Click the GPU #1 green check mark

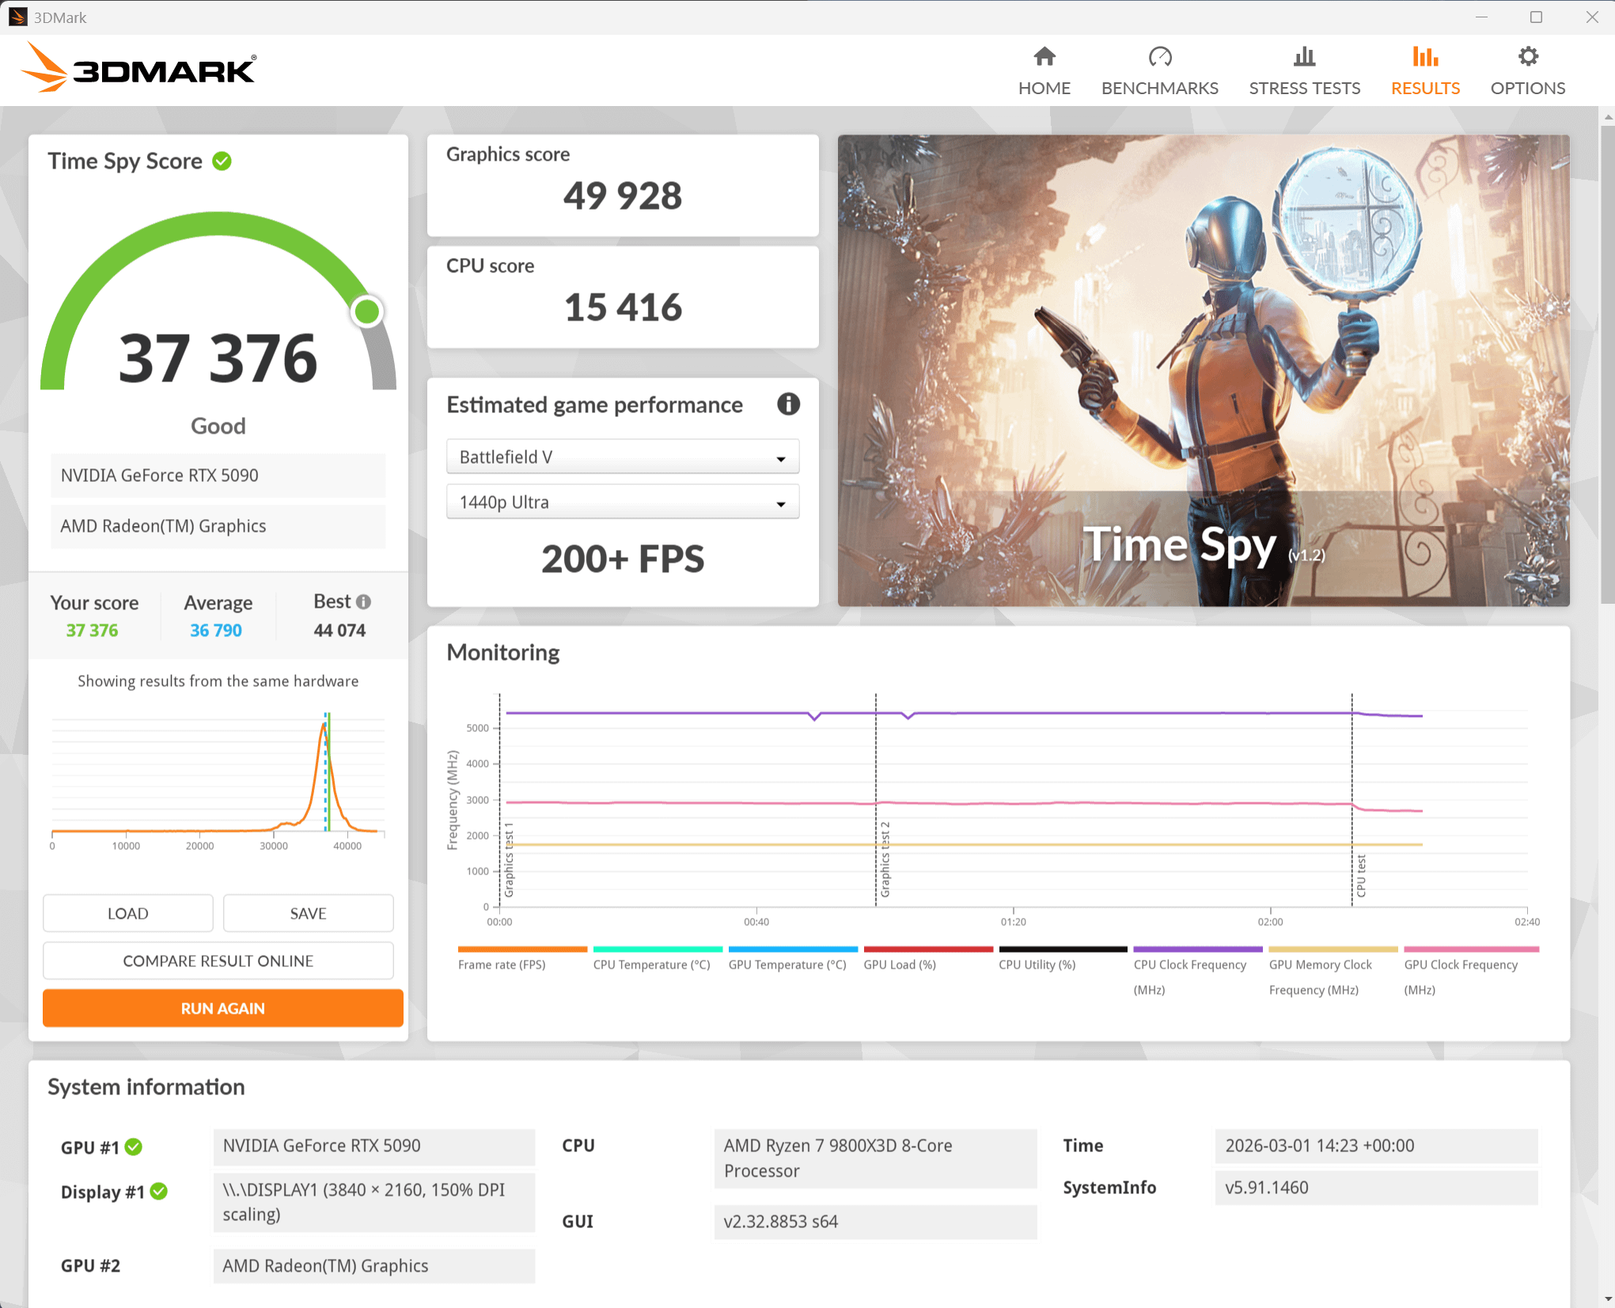[x=134, y=1147]
